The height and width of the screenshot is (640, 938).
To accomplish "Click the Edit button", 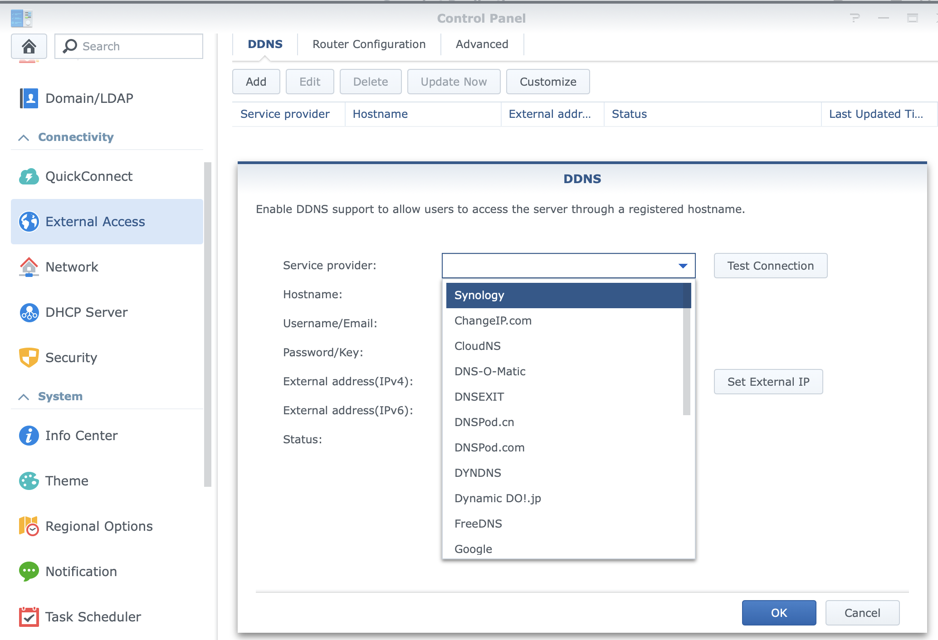I will pos(310,82).
